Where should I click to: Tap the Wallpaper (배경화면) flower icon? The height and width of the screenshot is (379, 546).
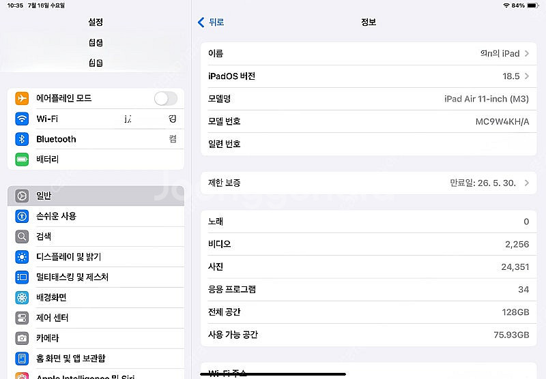click(22, 298)
